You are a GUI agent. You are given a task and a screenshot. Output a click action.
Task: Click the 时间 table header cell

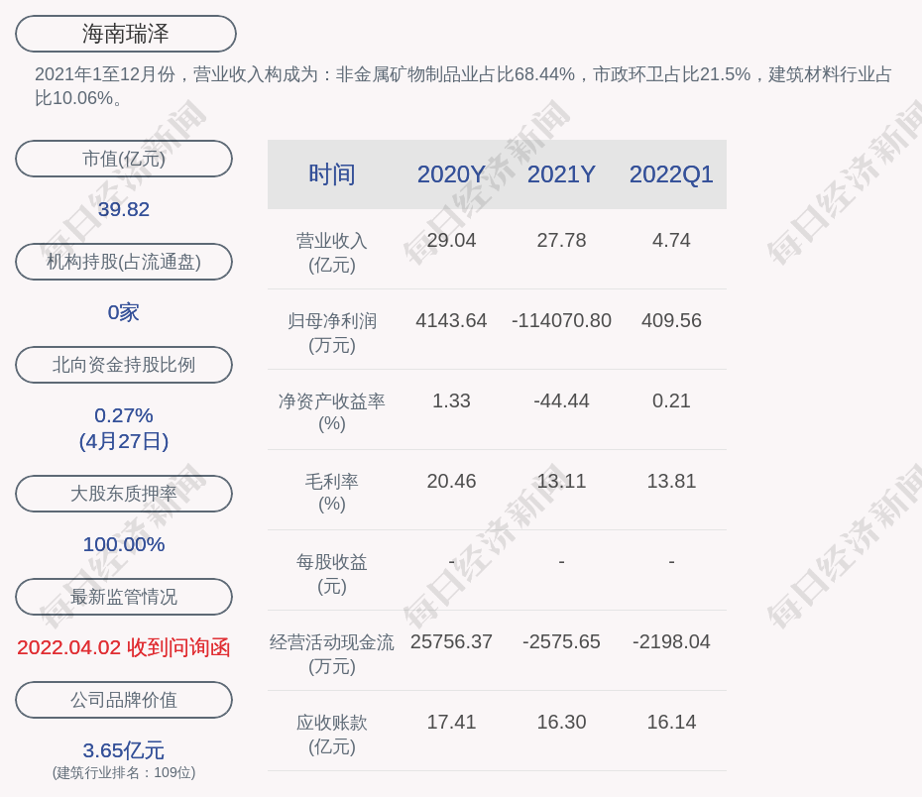[x=331, y=174]
